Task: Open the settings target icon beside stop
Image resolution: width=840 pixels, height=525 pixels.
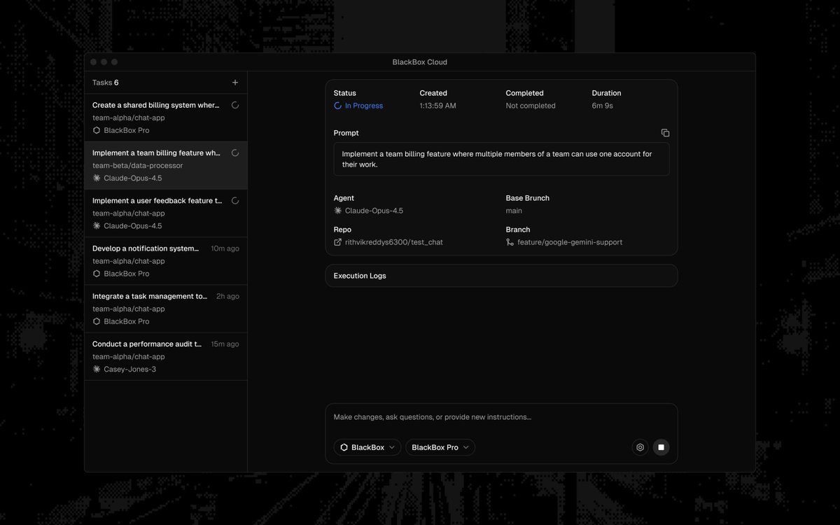Action: 640,447
